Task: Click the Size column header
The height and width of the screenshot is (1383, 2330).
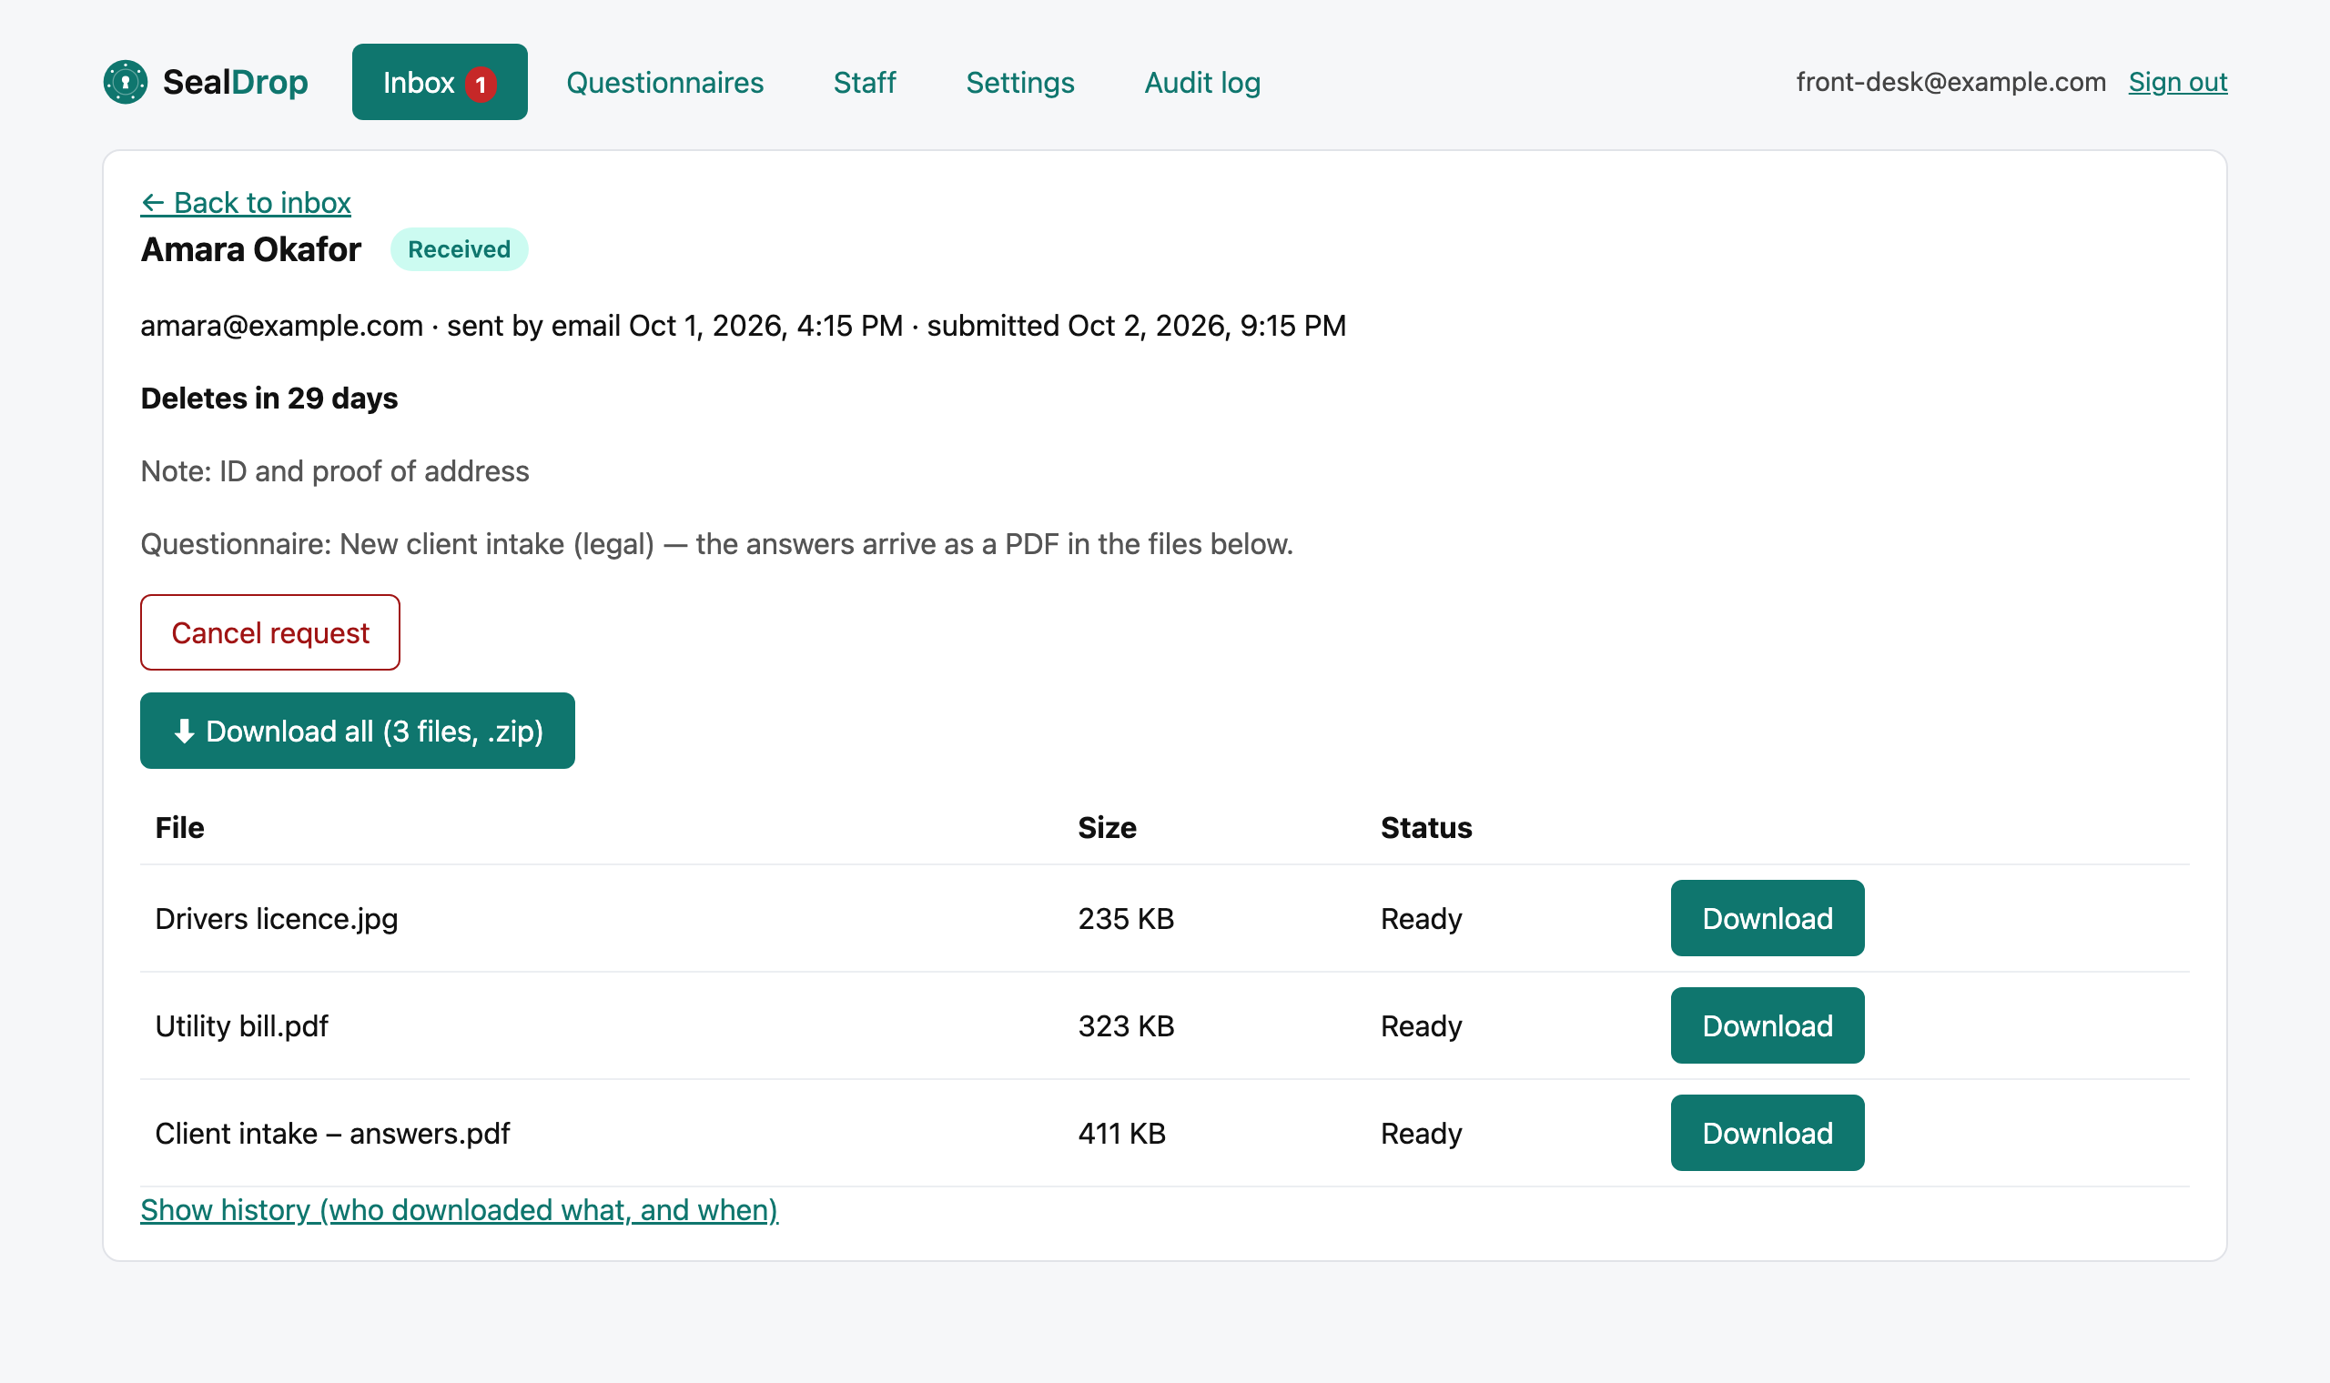Action: (1106, 828)
